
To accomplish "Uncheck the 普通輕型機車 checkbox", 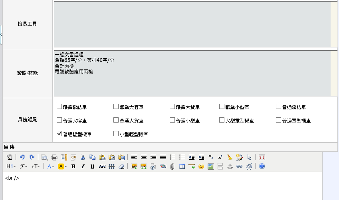I will [x=59, y=134].
